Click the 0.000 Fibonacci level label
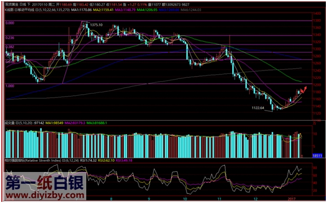Image resolution: width=327 pixels, height=203 pixels. (10, 23)
